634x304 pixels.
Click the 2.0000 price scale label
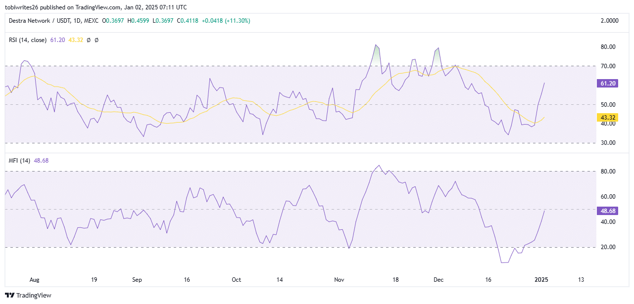tap(609, 21)
